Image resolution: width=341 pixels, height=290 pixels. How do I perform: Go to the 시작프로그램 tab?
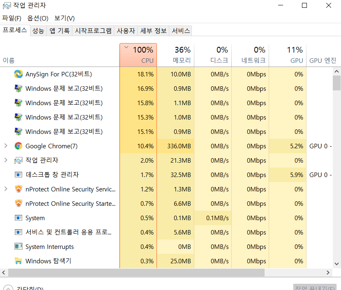click(x=93, y=31)
